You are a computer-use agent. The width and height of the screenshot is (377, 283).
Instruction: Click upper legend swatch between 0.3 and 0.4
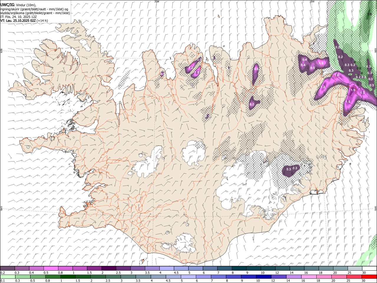22,269
